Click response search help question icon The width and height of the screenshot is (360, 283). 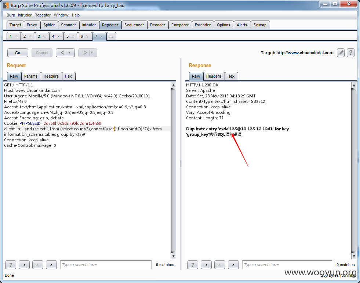pos(192,265)
